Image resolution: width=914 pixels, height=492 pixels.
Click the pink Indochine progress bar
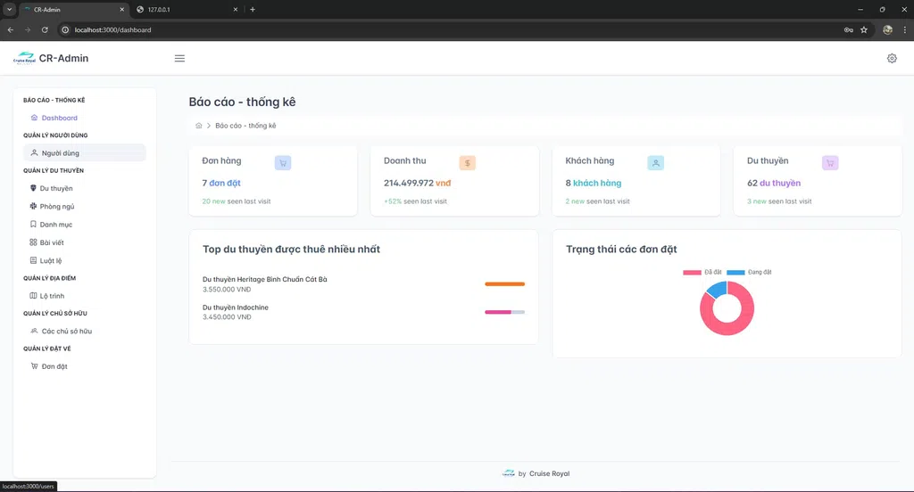point(498,312)
